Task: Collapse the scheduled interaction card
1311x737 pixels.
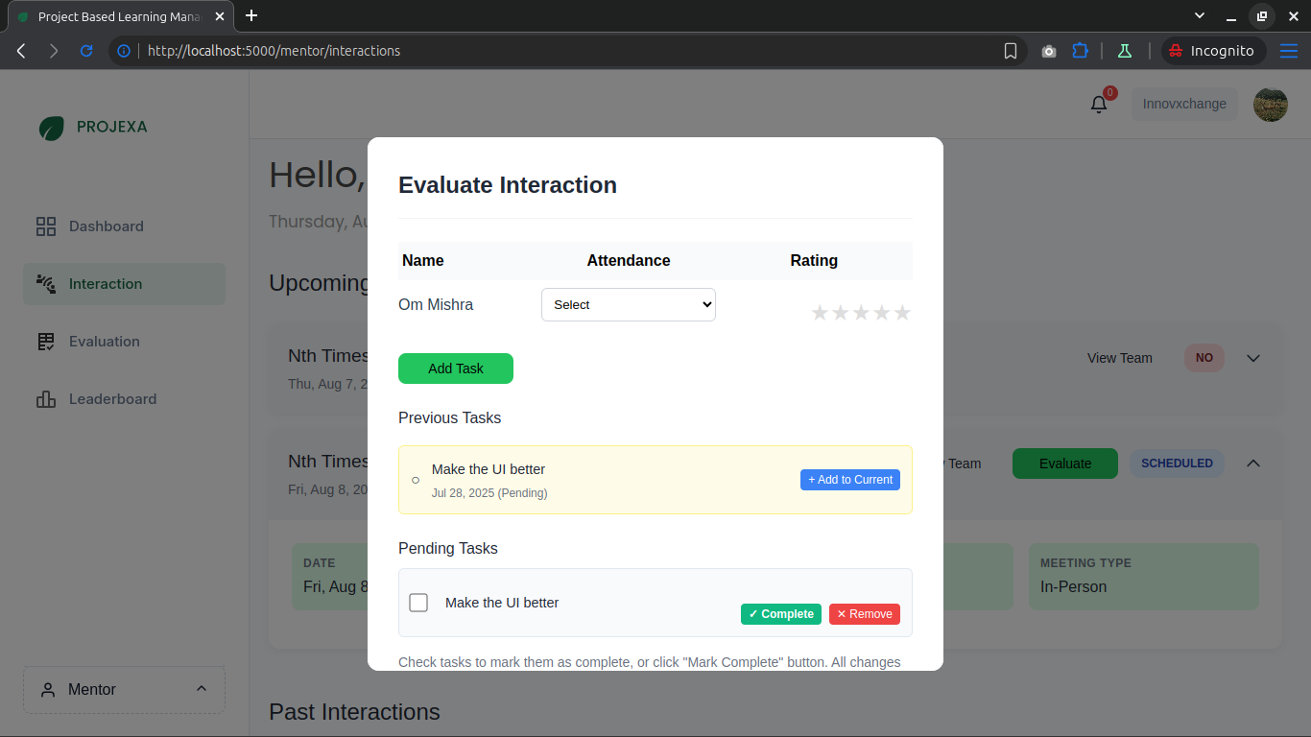Action: (x=1252, y=463)
